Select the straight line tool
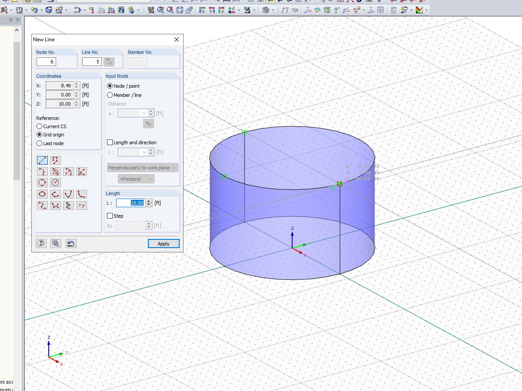This screenshot has width=522, height=391. (x=42, y=160)
